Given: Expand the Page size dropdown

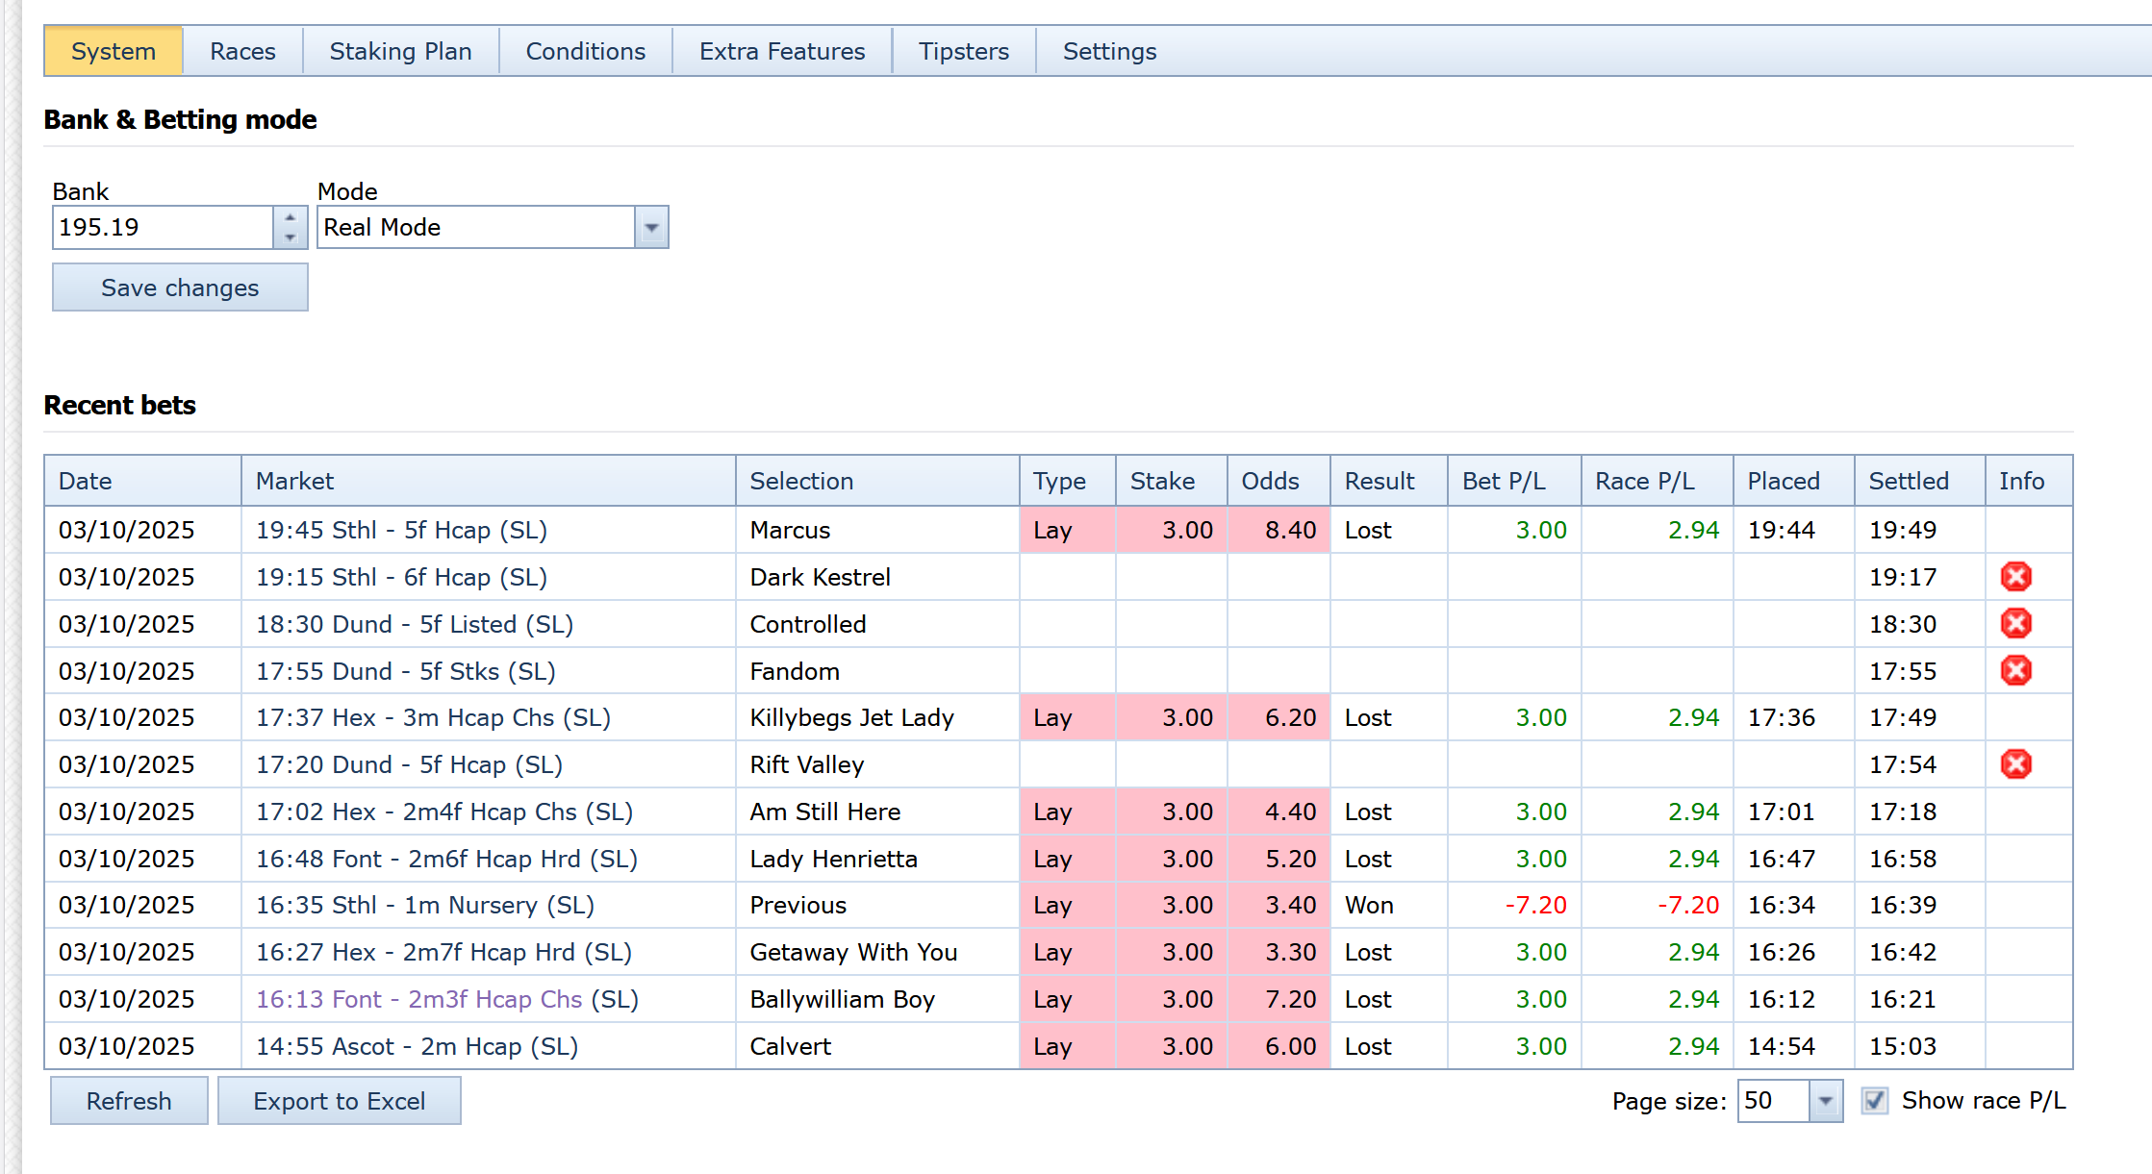Looking at the screenshot, I should (x=1825, y=1101).
